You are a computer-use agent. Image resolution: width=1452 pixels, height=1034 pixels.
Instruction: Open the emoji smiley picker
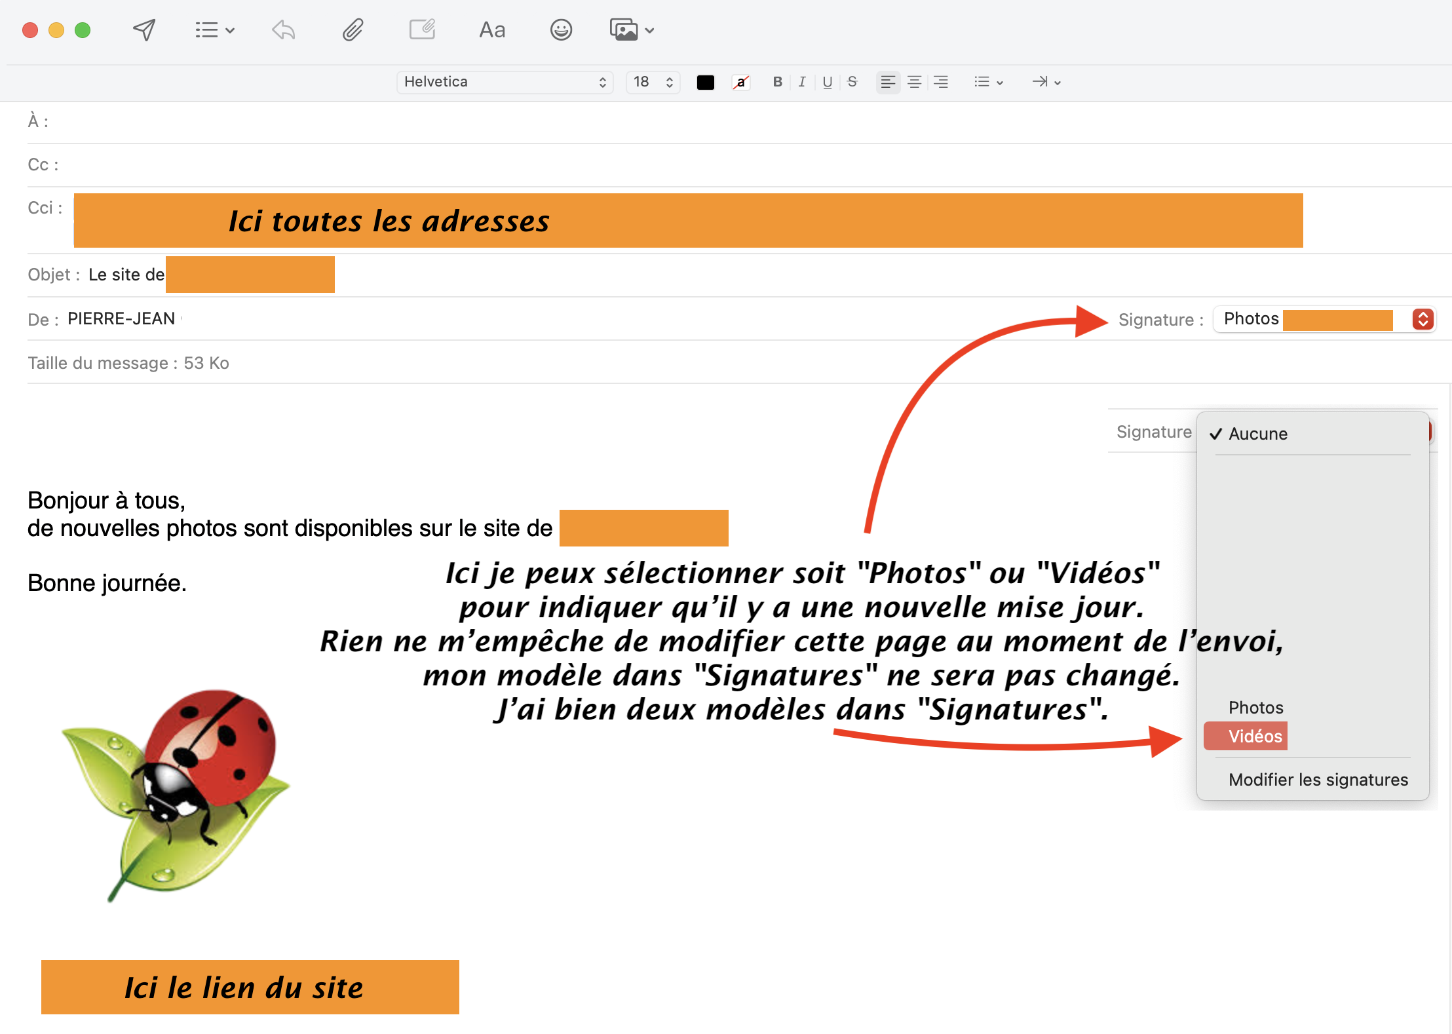pos(561,30)
